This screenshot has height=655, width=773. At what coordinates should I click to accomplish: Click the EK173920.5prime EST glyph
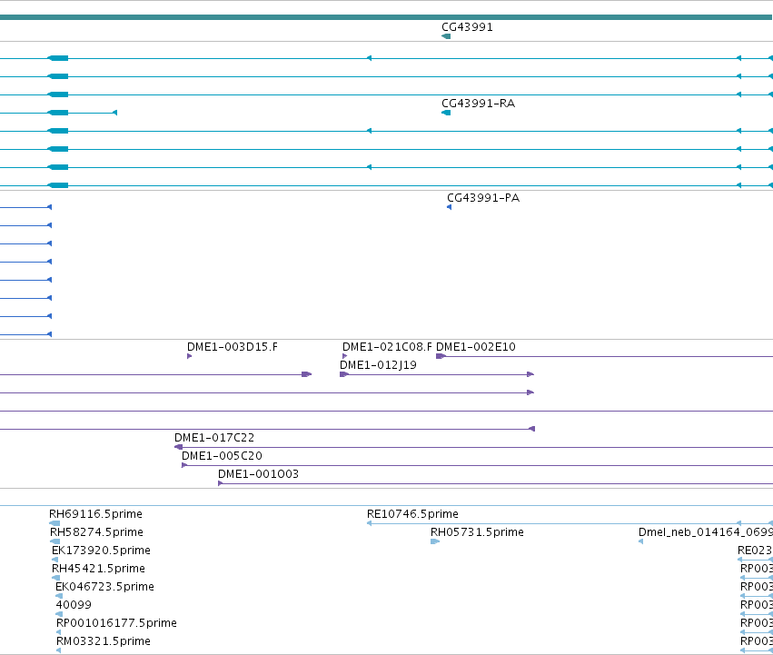click(x=55, y=560)
